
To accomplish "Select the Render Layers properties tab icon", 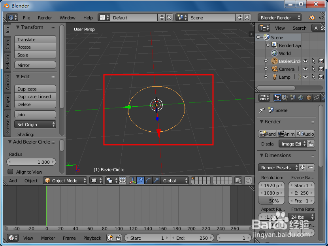I will point(285,98).
